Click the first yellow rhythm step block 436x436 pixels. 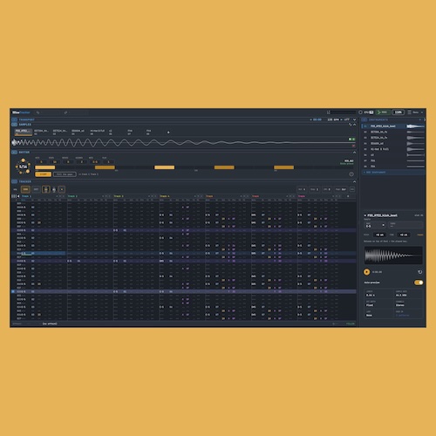[45, 167]
